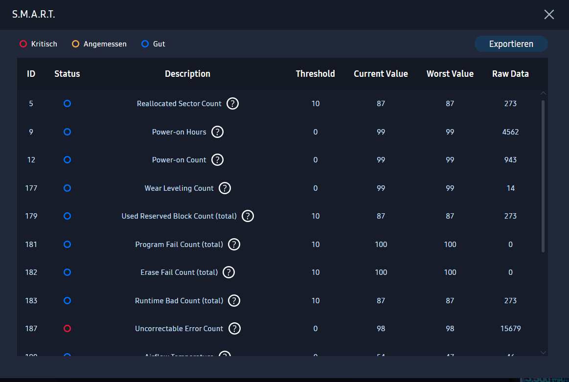
Task: Click the Power-on Count description text
Action: [179, 160]
